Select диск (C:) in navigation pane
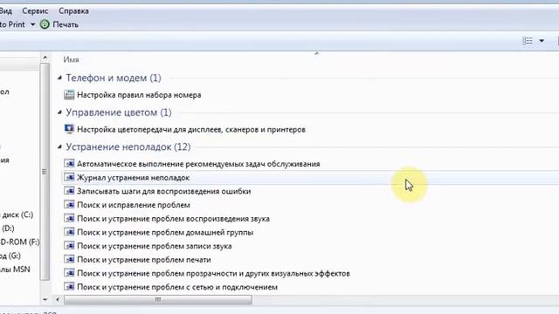This screenshot has height=314, width=559. click(x=17, y=215)
